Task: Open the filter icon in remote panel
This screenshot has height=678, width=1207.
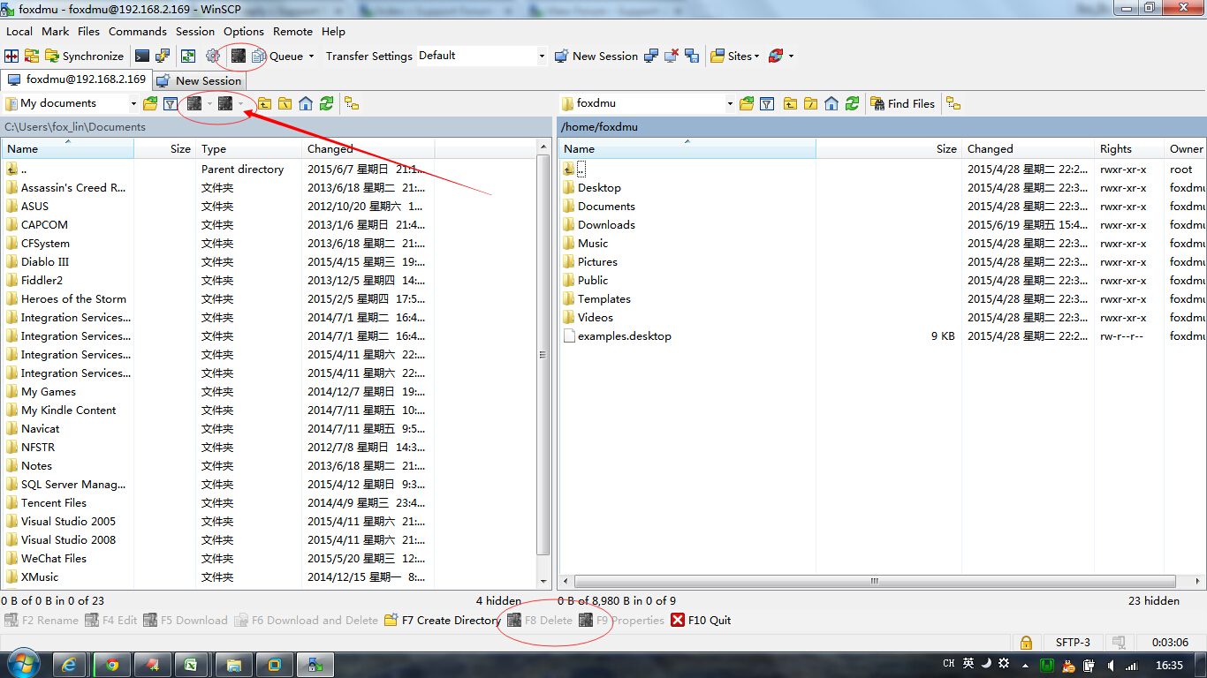Action: [767, 103]
